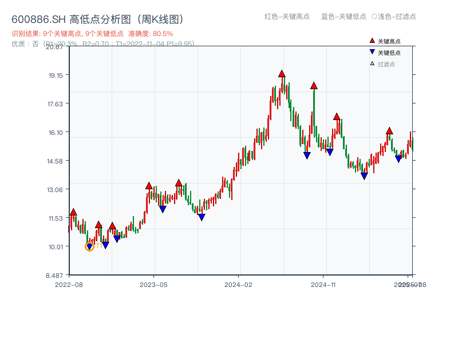Click the 2024-02 x-axis date label
This screenshot has width=458, height=343.
238,285
